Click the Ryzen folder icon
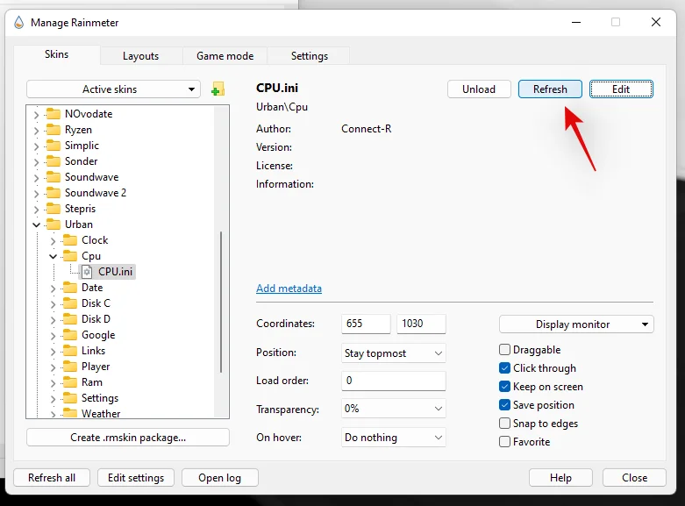The height and width of the screenshot is (506, 685). click(54, 130)
